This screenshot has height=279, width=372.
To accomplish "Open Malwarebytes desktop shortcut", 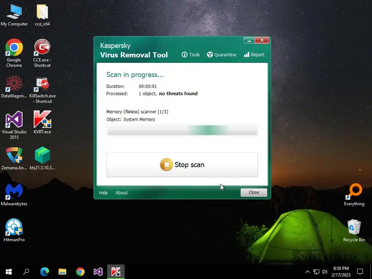I will 14,195.
